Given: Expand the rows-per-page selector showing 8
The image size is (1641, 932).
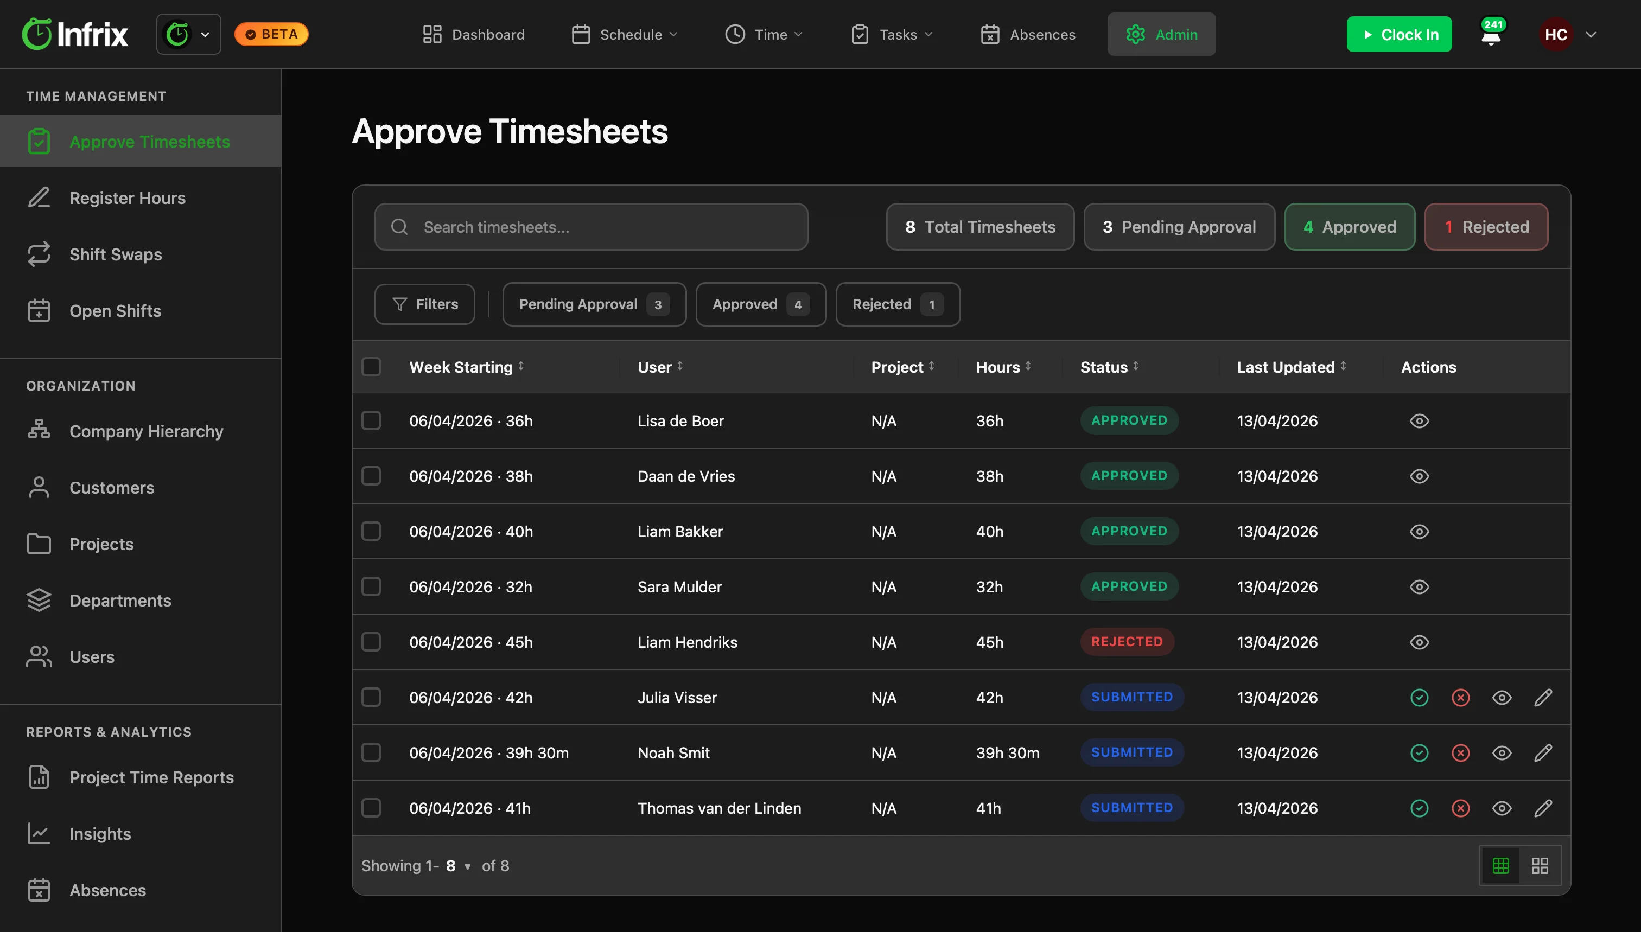Looking at the screenshot, I should [x=457, y=865].
